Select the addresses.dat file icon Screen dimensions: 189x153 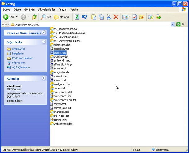coord(52,45)
